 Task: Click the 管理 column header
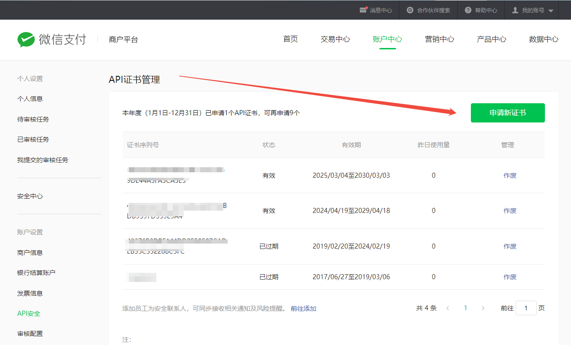tap(507, 145)
